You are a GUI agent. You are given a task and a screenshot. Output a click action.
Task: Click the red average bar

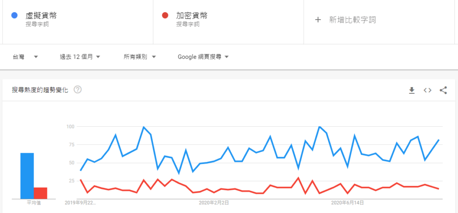click(x=40, y=192)
